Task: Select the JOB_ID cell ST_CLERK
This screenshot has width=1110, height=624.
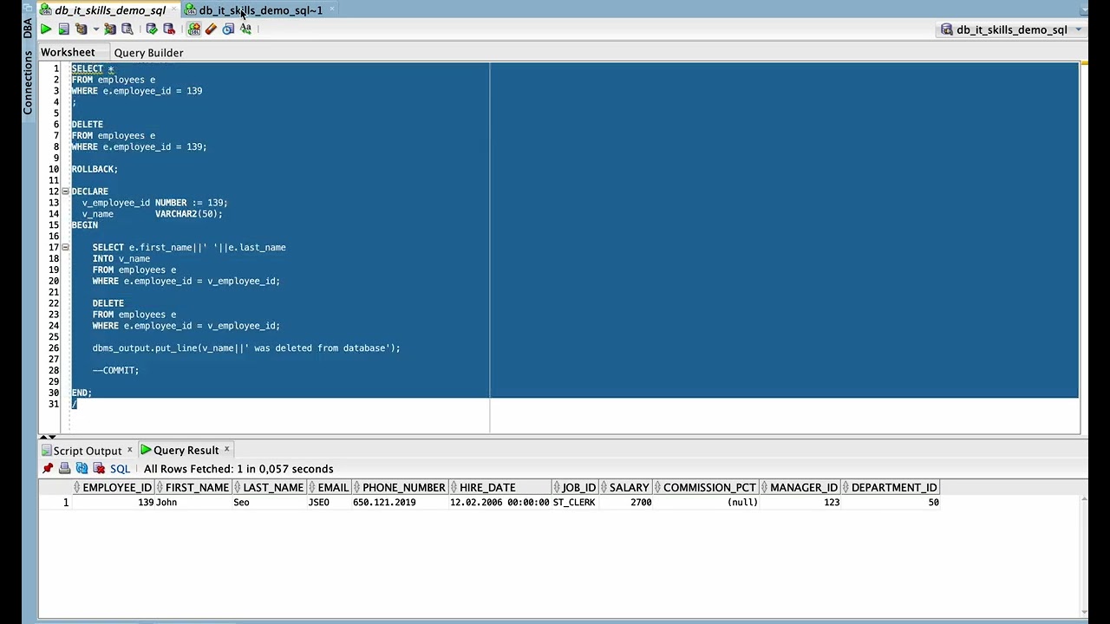Action: click(576, 503)
